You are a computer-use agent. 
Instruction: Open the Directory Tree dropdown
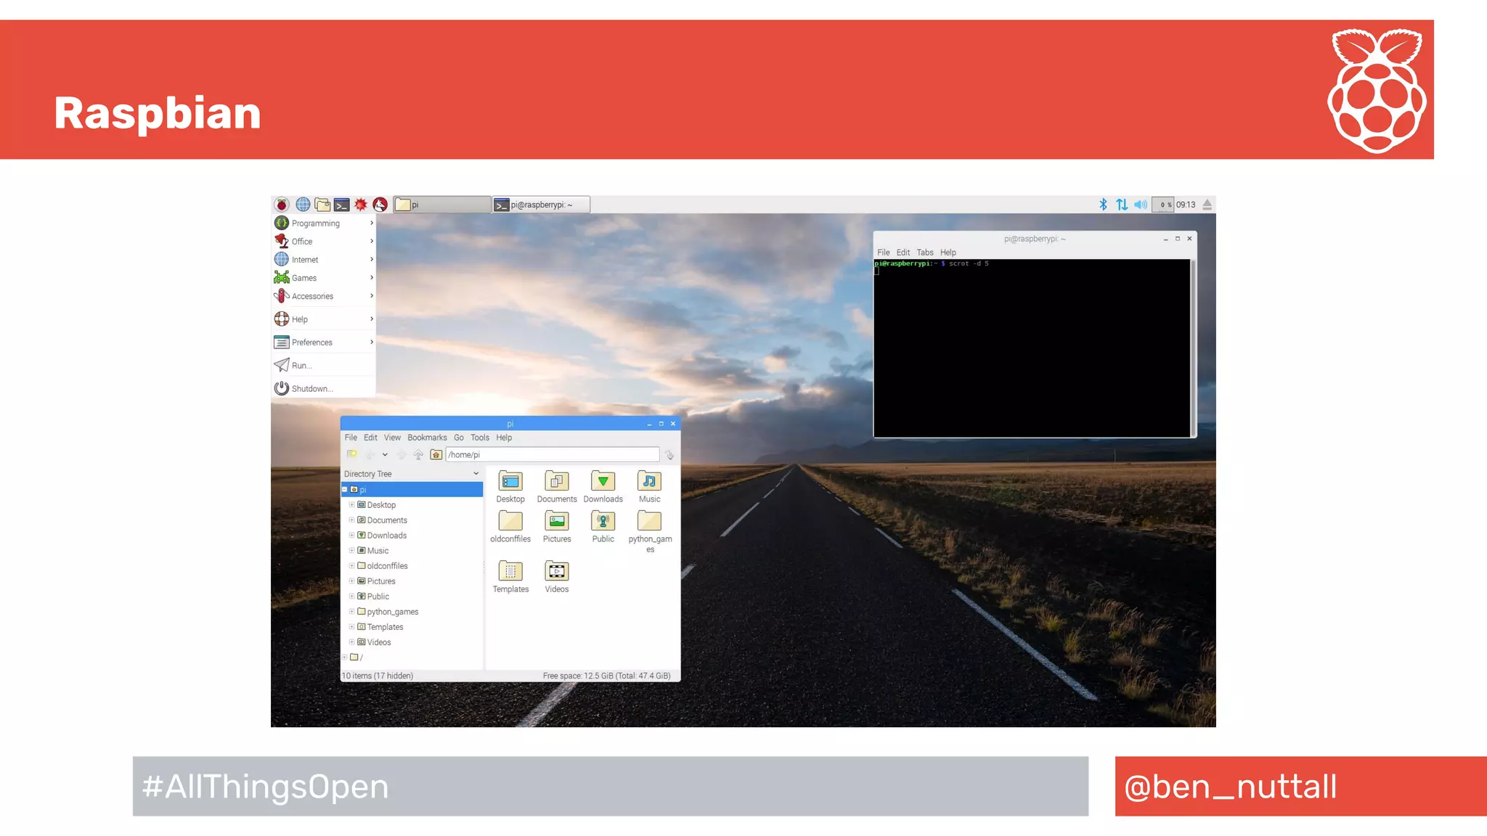[476, 474]
